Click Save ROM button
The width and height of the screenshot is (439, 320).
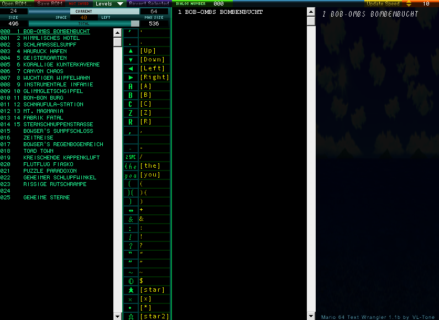[50, 3]
